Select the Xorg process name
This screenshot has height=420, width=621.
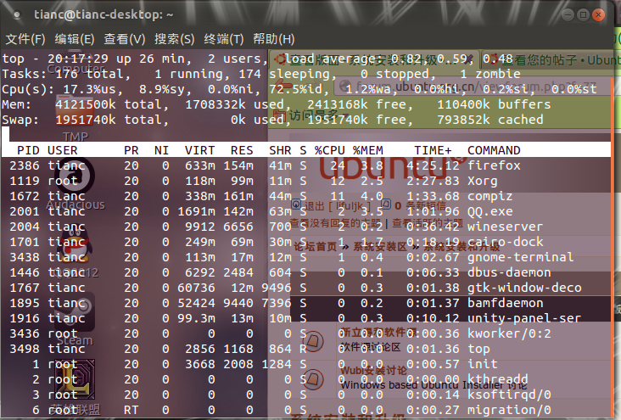483,181
